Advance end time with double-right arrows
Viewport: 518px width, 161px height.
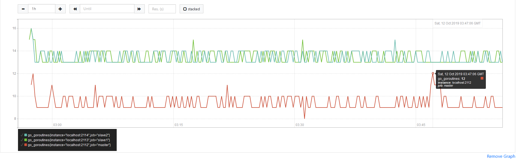(139, 9)
